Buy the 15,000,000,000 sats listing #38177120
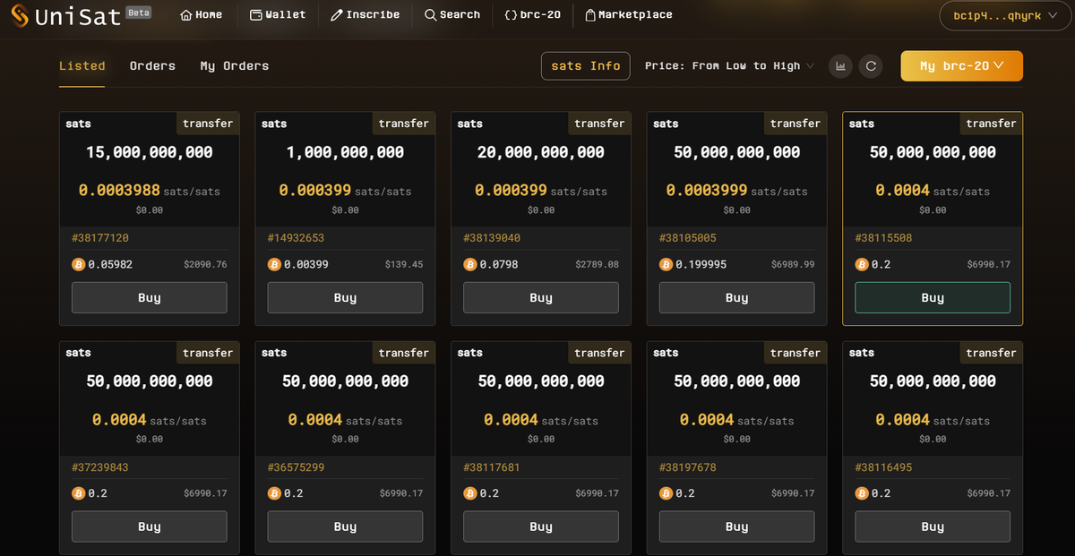 (x=149, y=298)
